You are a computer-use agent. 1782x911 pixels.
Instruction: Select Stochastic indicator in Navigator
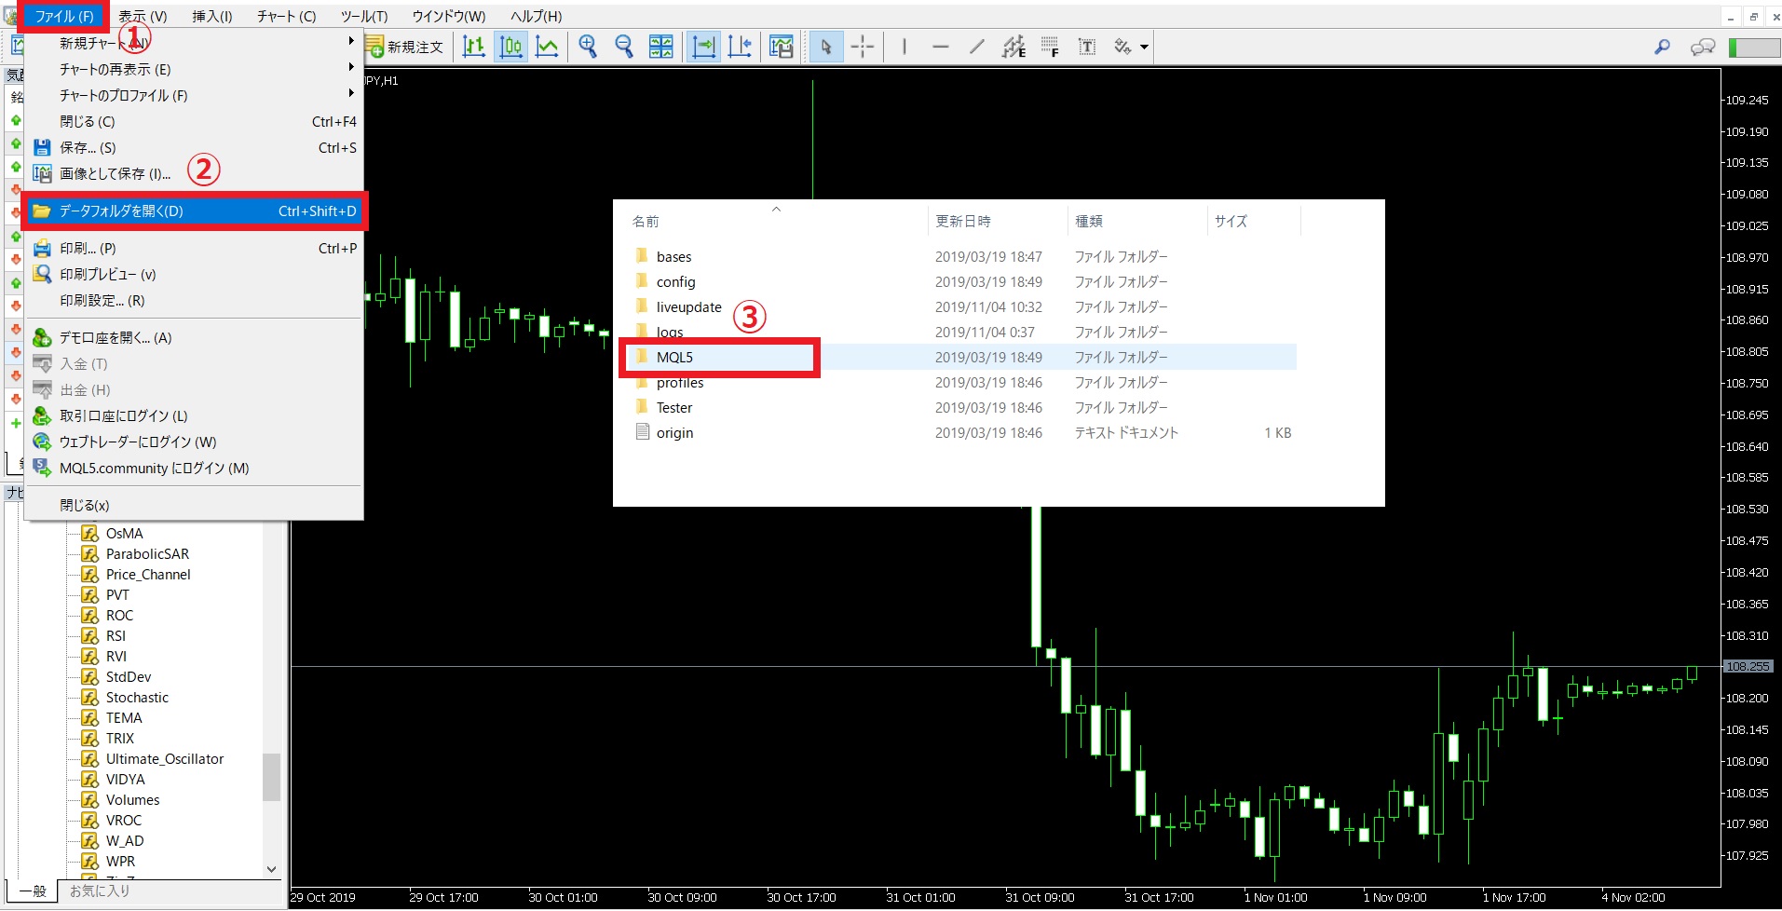point(137,697)
